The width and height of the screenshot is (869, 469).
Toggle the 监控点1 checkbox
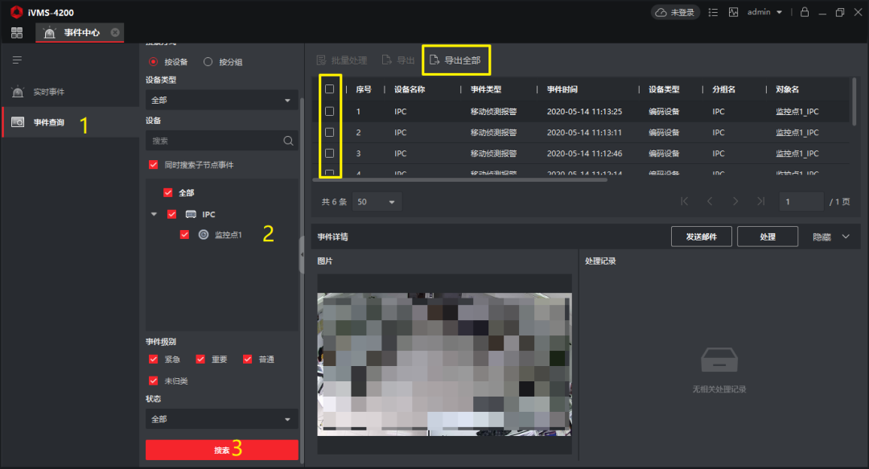[x=184, y=235]
